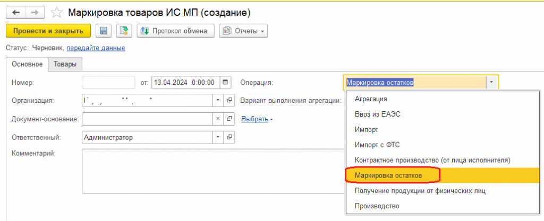Follow the передайте данные link
544x221 pixels.
coord(96,48)
